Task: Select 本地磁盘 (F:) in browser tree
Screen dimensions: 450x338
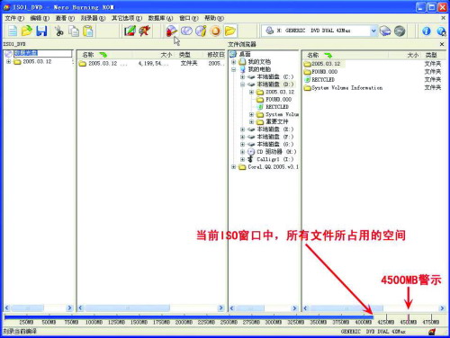Action: coord(275,137)
